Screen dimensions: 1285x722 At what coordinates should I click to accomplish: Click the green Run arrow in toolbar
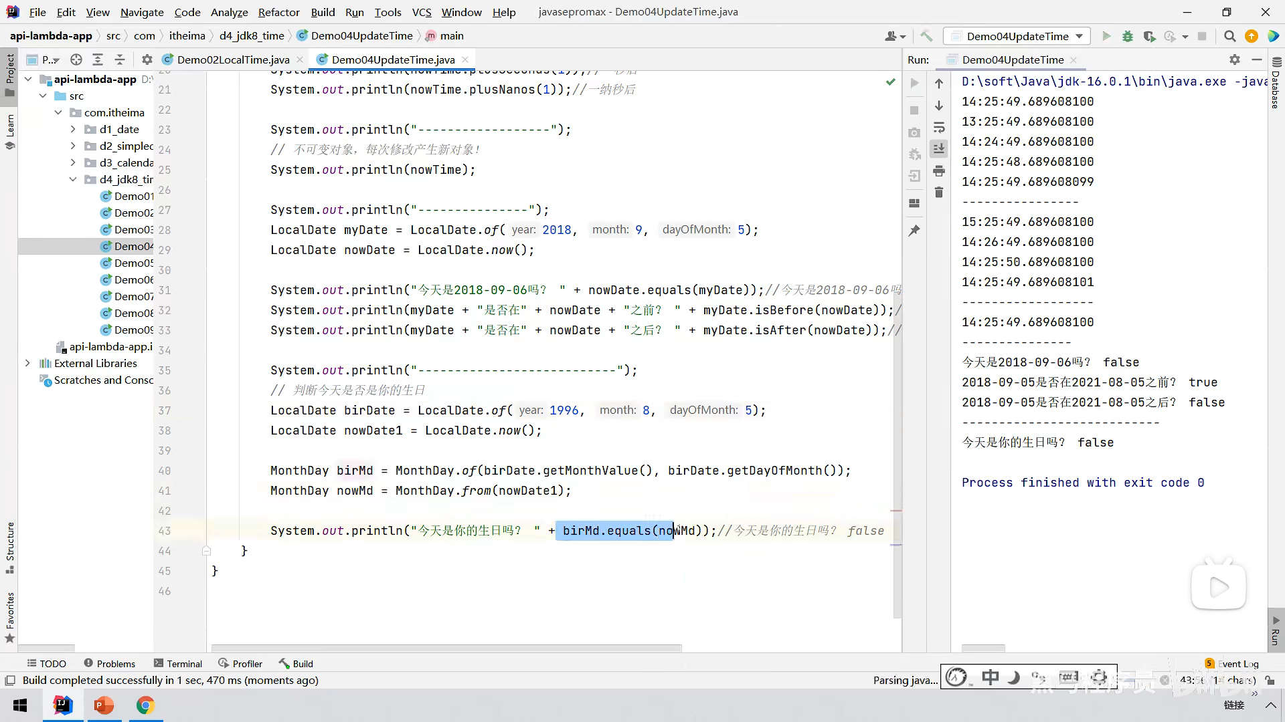1106,36
